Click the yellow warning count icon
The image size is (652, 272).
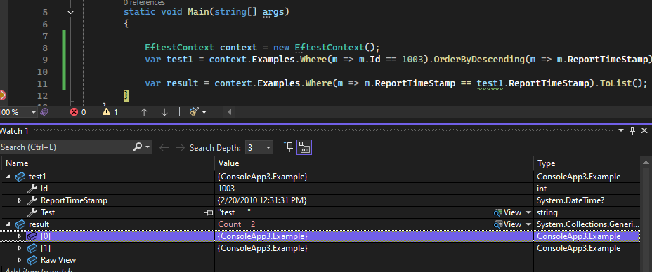[x=107, y=112]
